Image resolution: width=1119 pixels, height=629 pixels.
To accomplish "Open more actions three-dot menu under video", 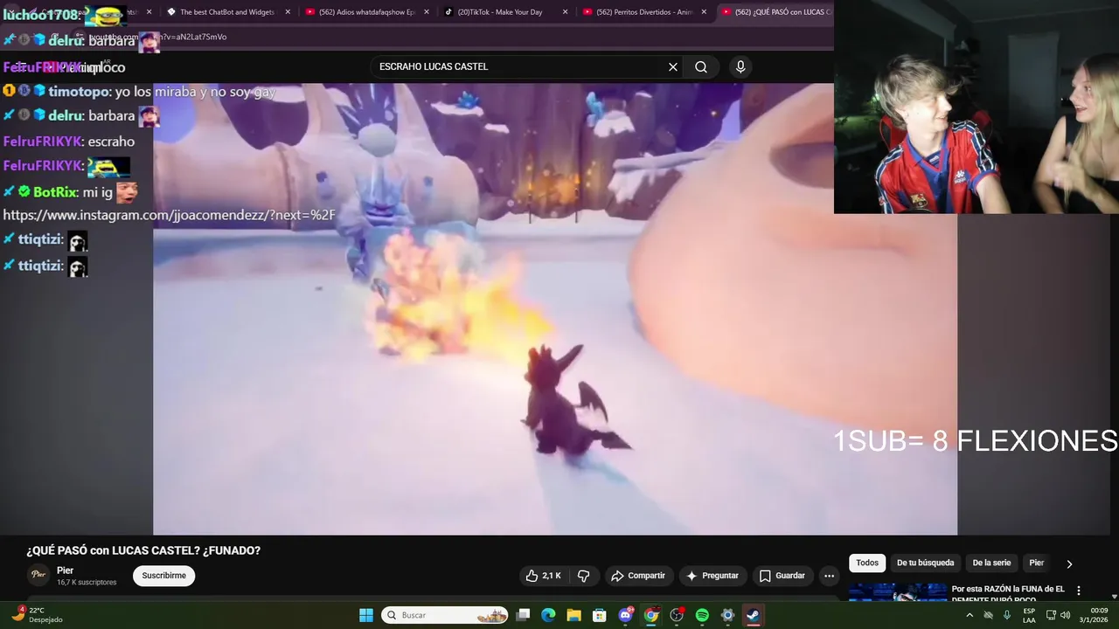I will pos(829,576).
